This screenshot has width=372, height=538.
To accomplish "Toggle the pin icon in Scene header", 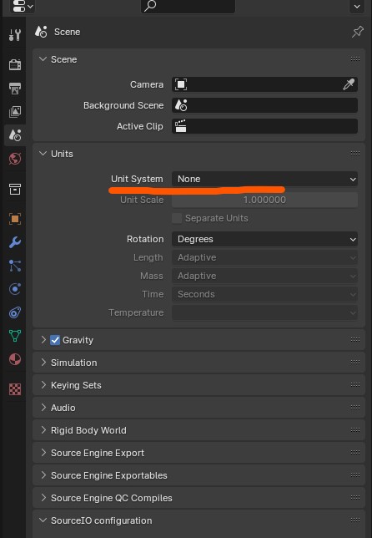I will (357, 32).
